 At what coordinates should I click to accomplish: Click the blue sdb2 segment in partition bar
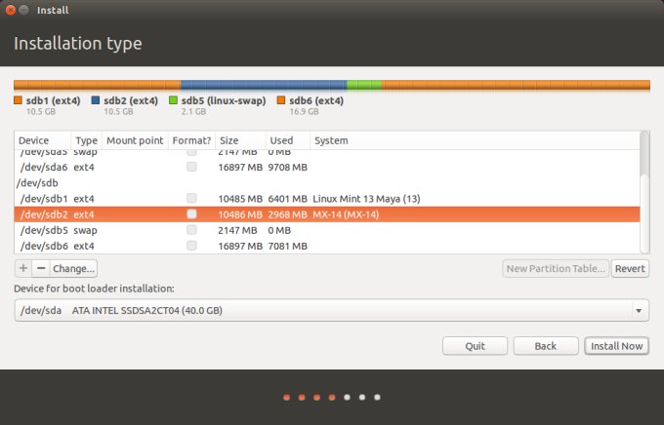[x=264, y=85]
